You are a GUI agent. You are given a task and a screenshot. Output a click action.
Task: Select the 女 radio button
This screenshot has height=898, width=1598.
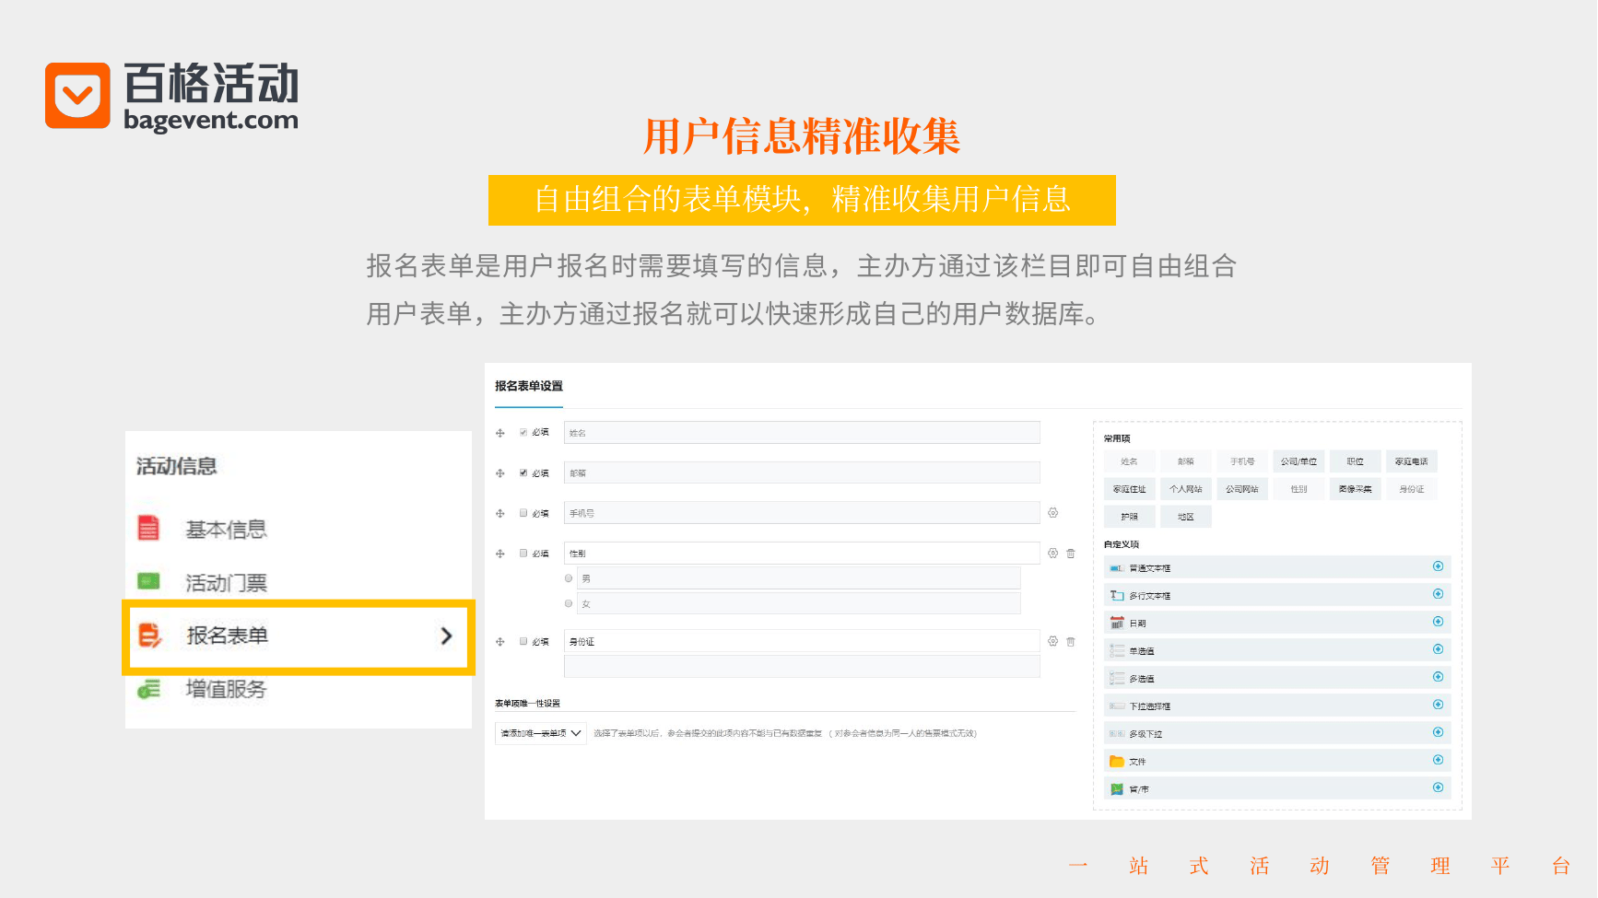coord(569,603)
